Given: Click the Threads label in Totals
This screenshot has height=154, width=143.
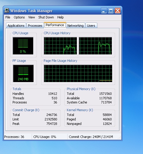Looking at the screenshot, I should click(x=18, y=98).
